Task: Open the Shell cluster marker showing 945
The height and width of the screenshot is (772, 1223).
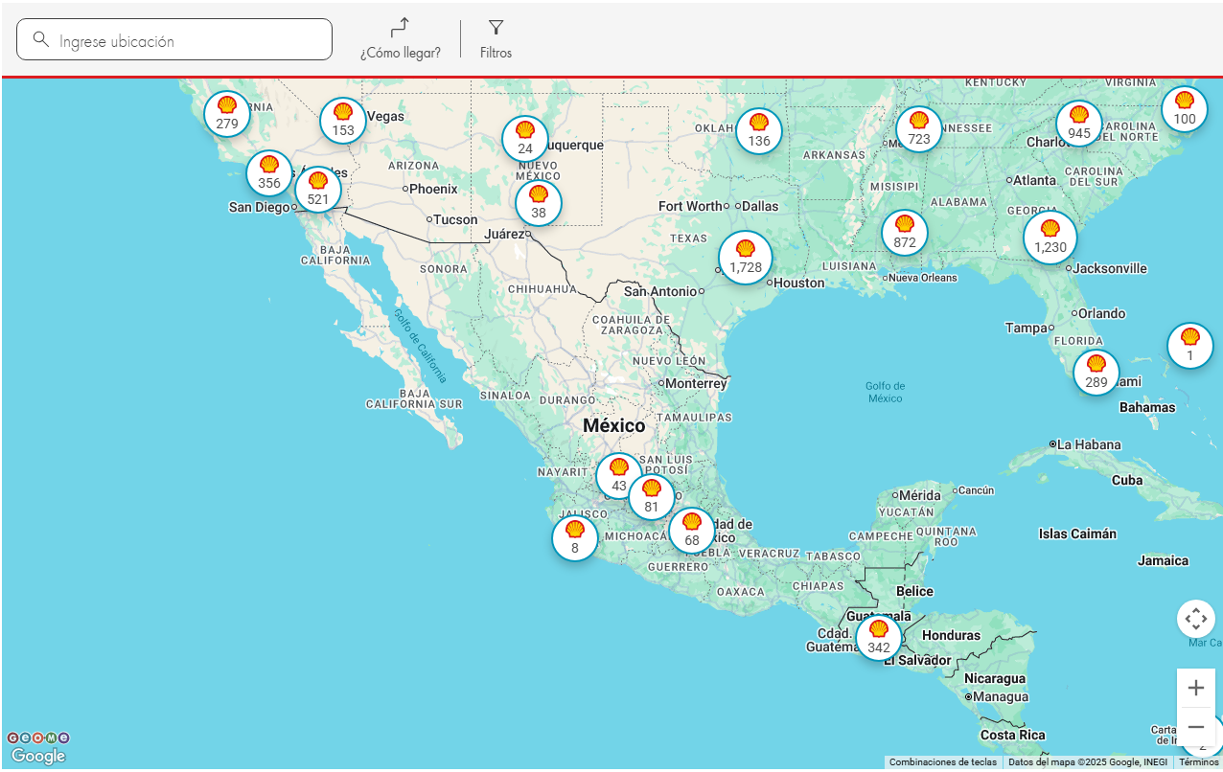Action: [1079, 124]
